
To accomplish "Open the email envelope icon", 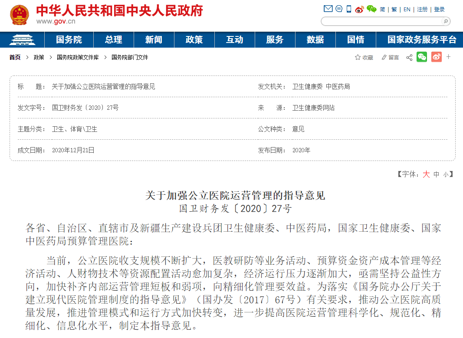I will [x=328, y=9].
